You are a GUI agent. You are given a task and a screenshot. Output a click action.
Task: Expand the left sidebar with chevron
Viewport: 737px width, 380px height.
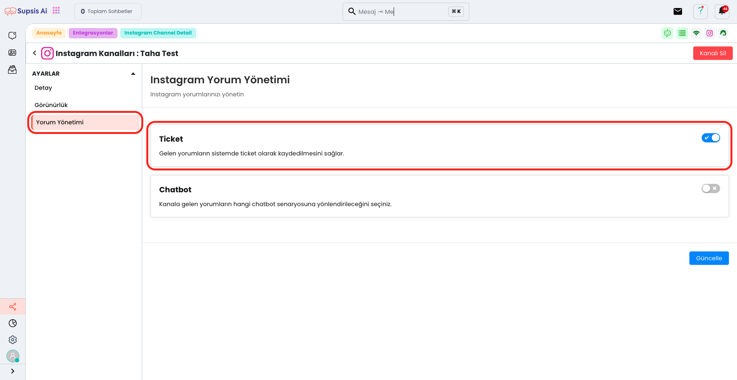coord(13,371)
